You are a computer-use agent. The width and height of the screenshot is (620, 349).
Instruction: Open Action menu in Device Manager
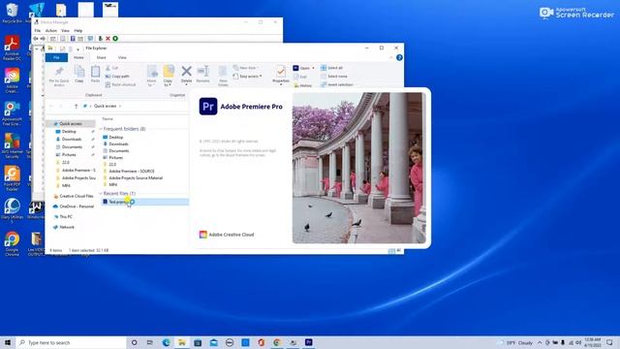pos(51,30)
